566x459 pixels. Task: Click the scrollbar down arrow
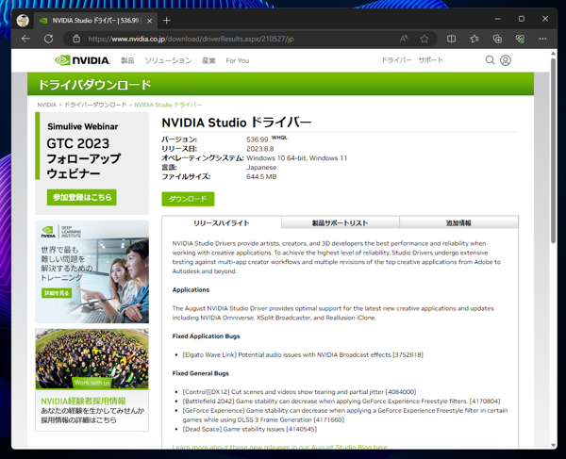pyautogui.click(x=553, y=445)
